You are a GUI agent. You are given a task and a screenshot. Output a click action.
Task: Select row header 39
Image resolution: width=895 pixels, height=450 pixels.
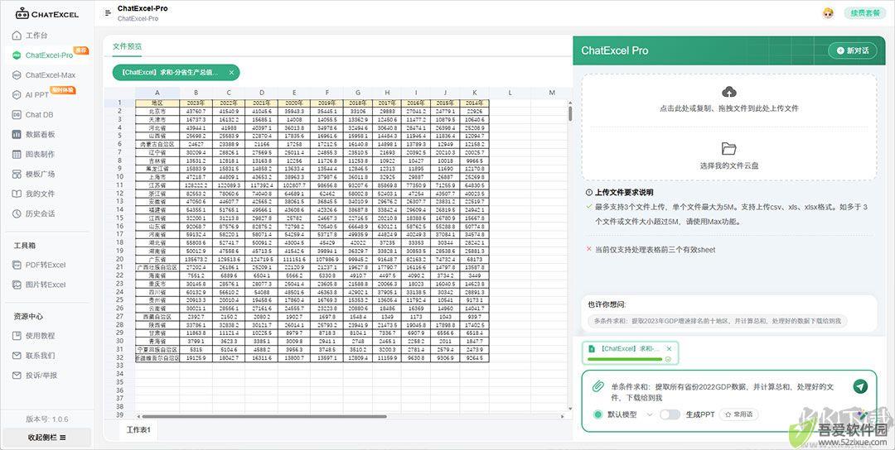[120, 415]
